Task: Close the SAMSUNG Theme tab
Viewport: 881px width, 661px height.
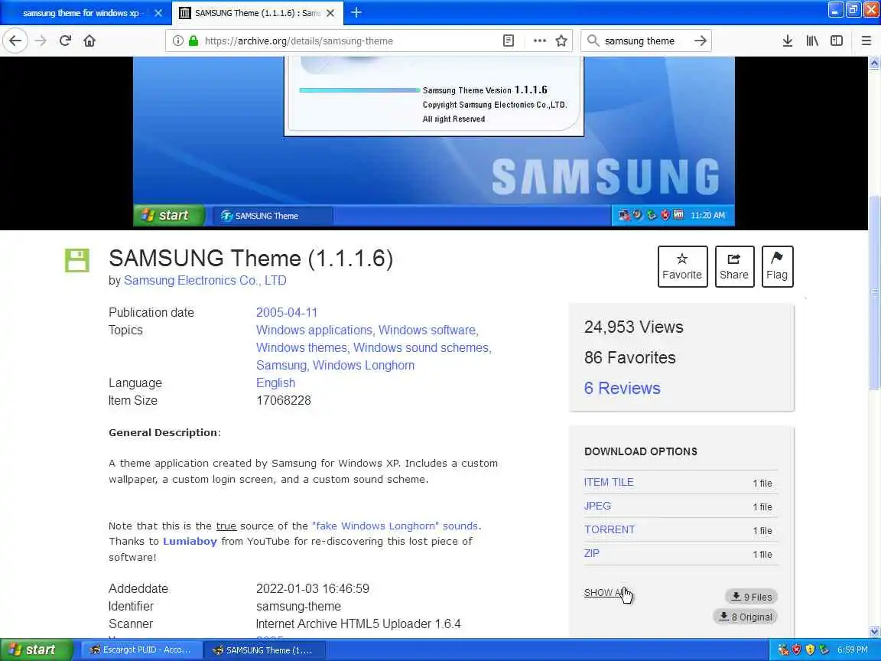Action: (330, 12)
